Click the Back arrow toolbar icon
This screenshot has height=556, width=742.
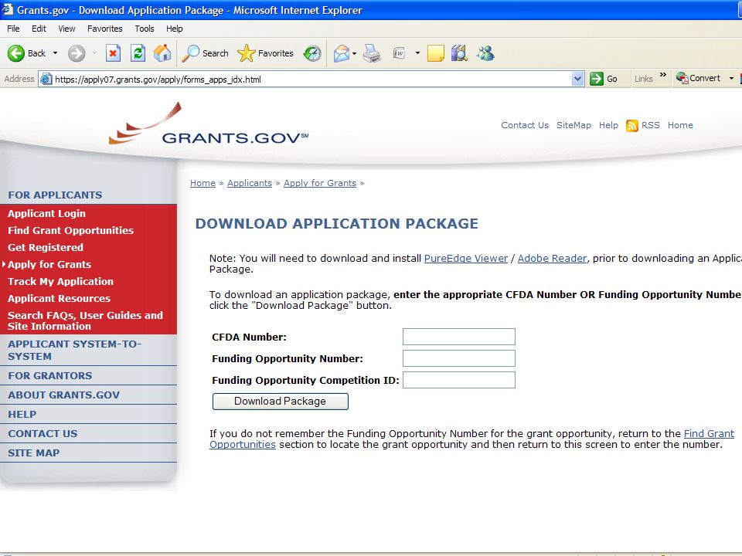(x=16, y=53)
